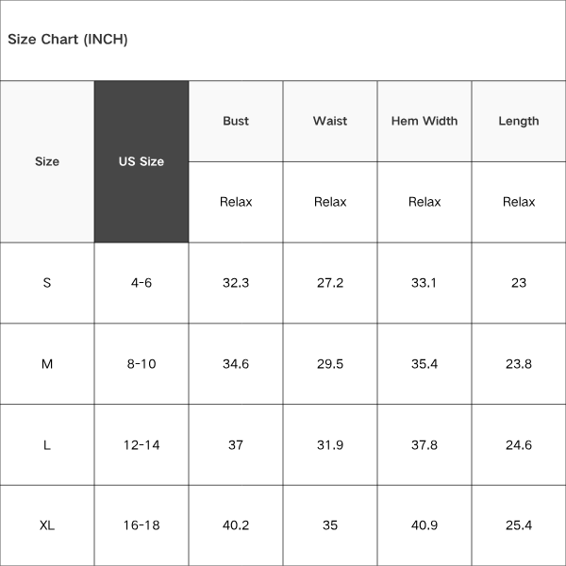Click the Size Chart (INCH) title

click(68, 40)
